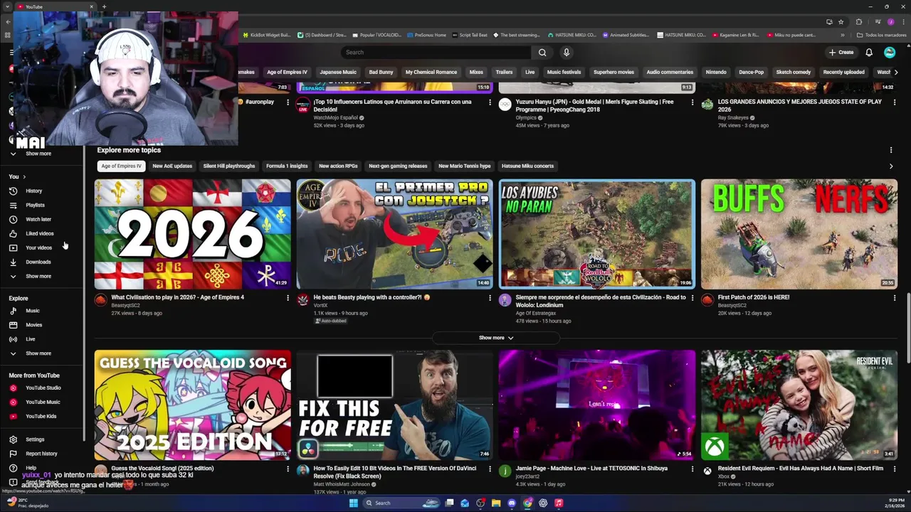
Task: Open the Apple Music taskbar app
Action: pyautogui.click(x=559, y=503)
